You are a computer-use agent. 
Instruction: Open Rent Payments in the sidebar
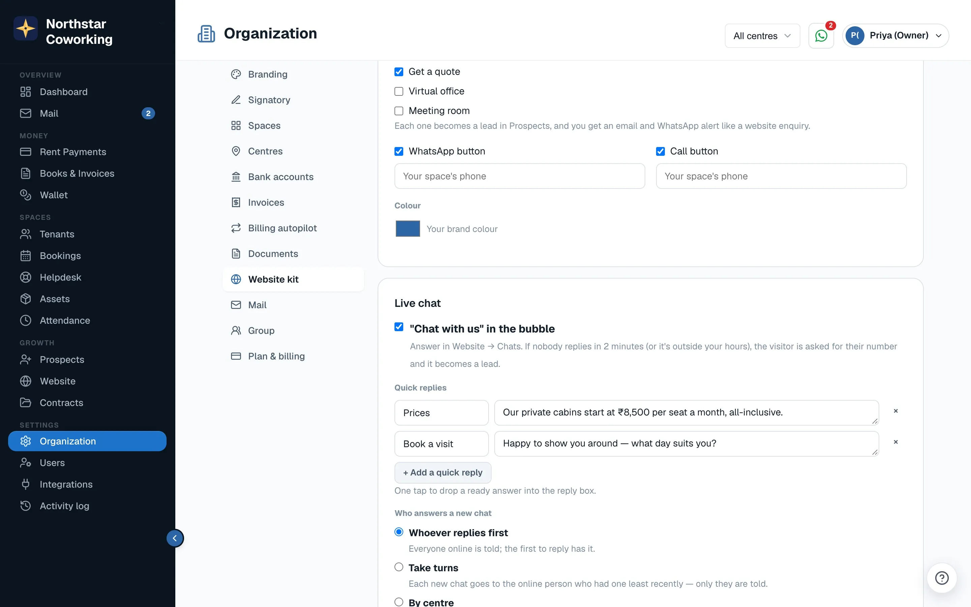click(87, 152)
